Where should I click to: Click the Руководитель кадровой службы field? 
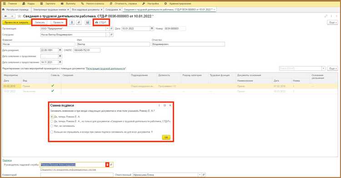pyautogui.click(x=73, y=165)
